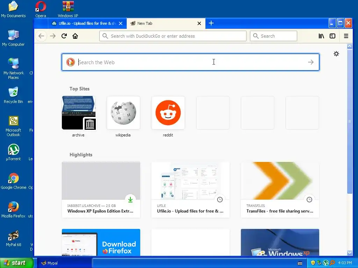Click the green download badge icon
Viewport: 358px width, 268px height.
[x=130, y=199]
